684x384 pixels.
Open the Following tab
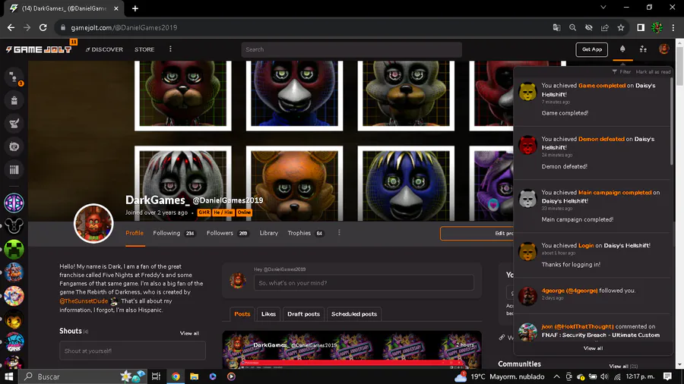[173, 234]
